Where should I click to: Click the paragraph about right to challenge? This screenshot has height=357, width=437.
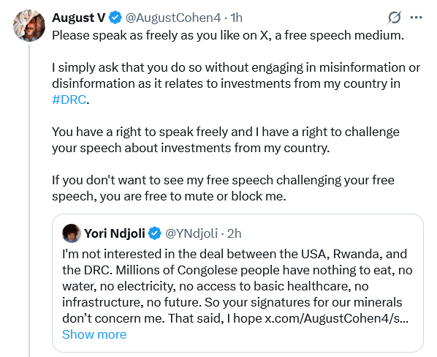[x=226, y=140]
